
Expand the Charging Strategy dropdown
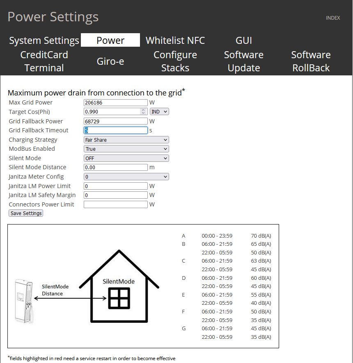(x=126, y=140)
